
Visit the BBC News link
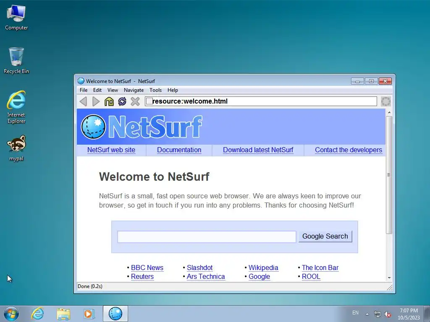tap(147, 268)
